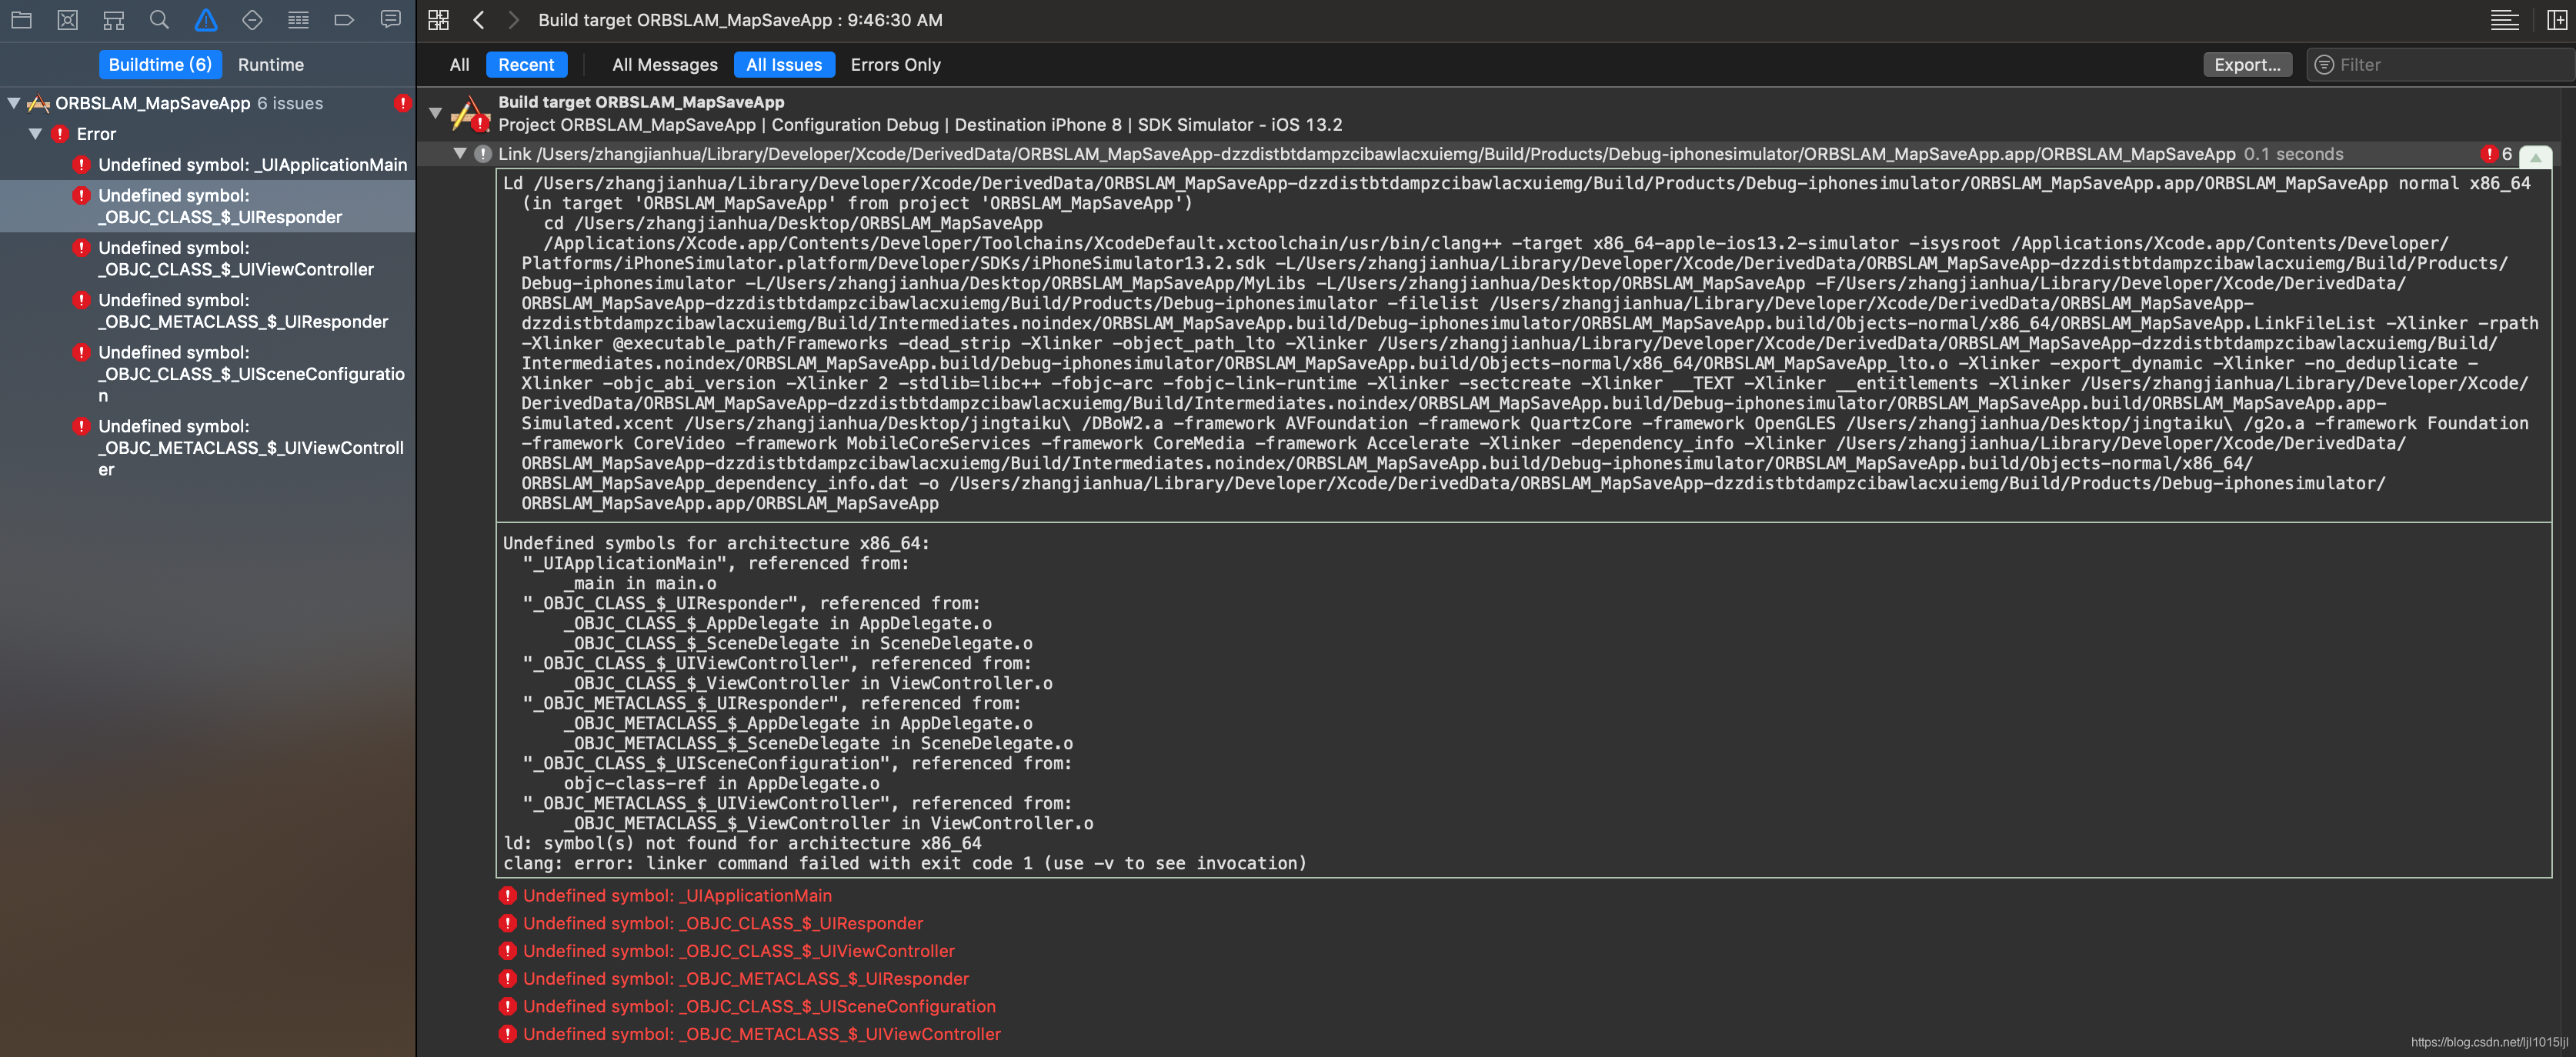Image resolution: width=2576 pixels, height=1057 pixels.
Task: Click the Filter search field
Action: coord(2440,65)
